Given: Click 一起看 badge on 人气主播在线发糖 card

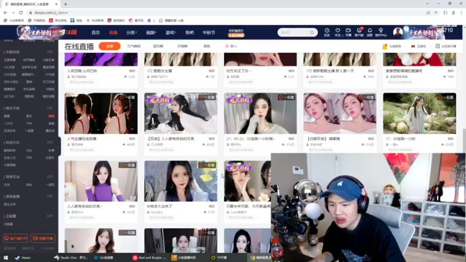Looking at the screenshot, I should pos(128,97).
